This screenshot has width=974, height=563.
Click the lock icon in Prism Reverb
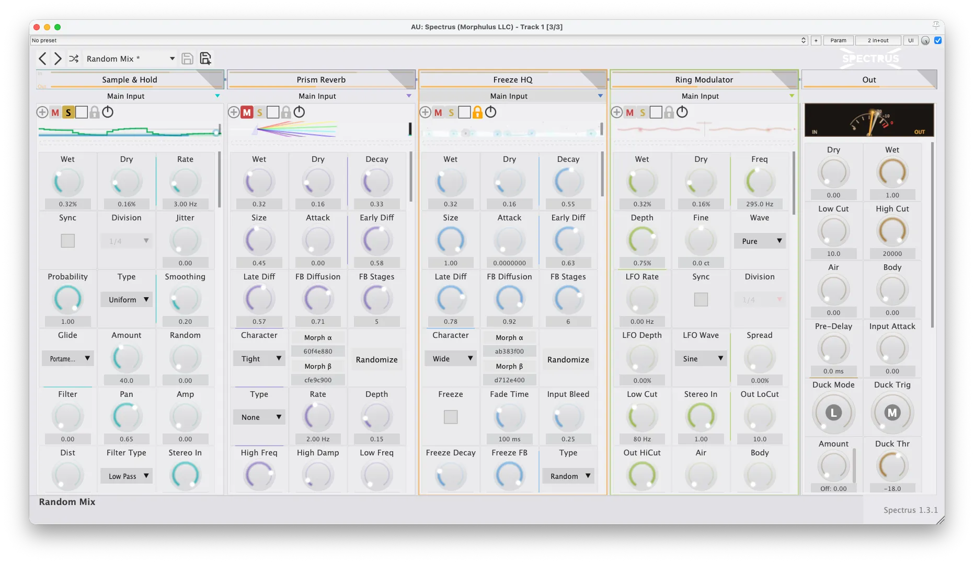pyautogui.click(x=286, y=112)
